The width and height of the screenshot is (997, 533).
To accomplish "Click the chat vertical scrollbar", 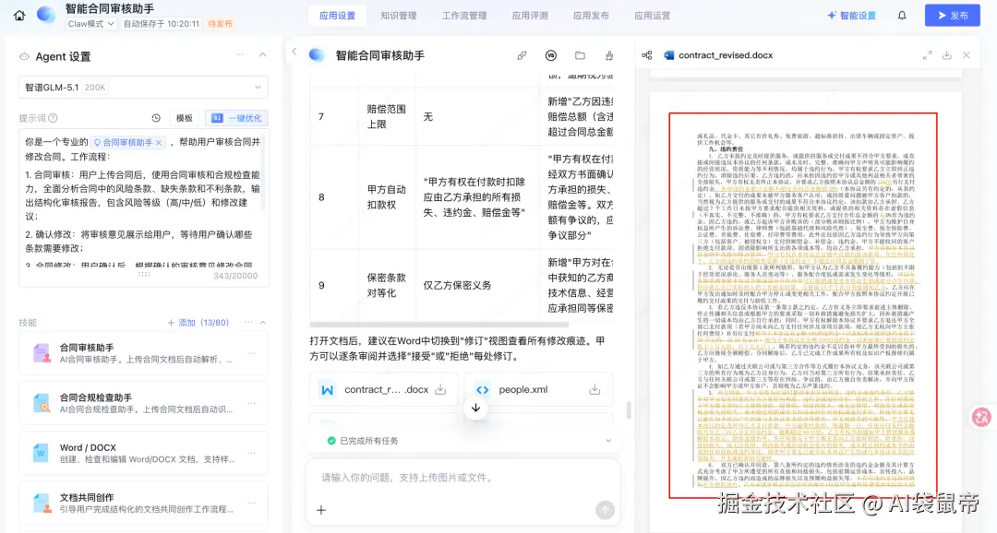I will click(629, 409).
